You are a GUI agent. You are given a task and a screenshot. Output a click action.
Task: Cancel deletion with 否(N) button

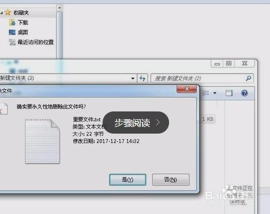click(x=171, y=180)
